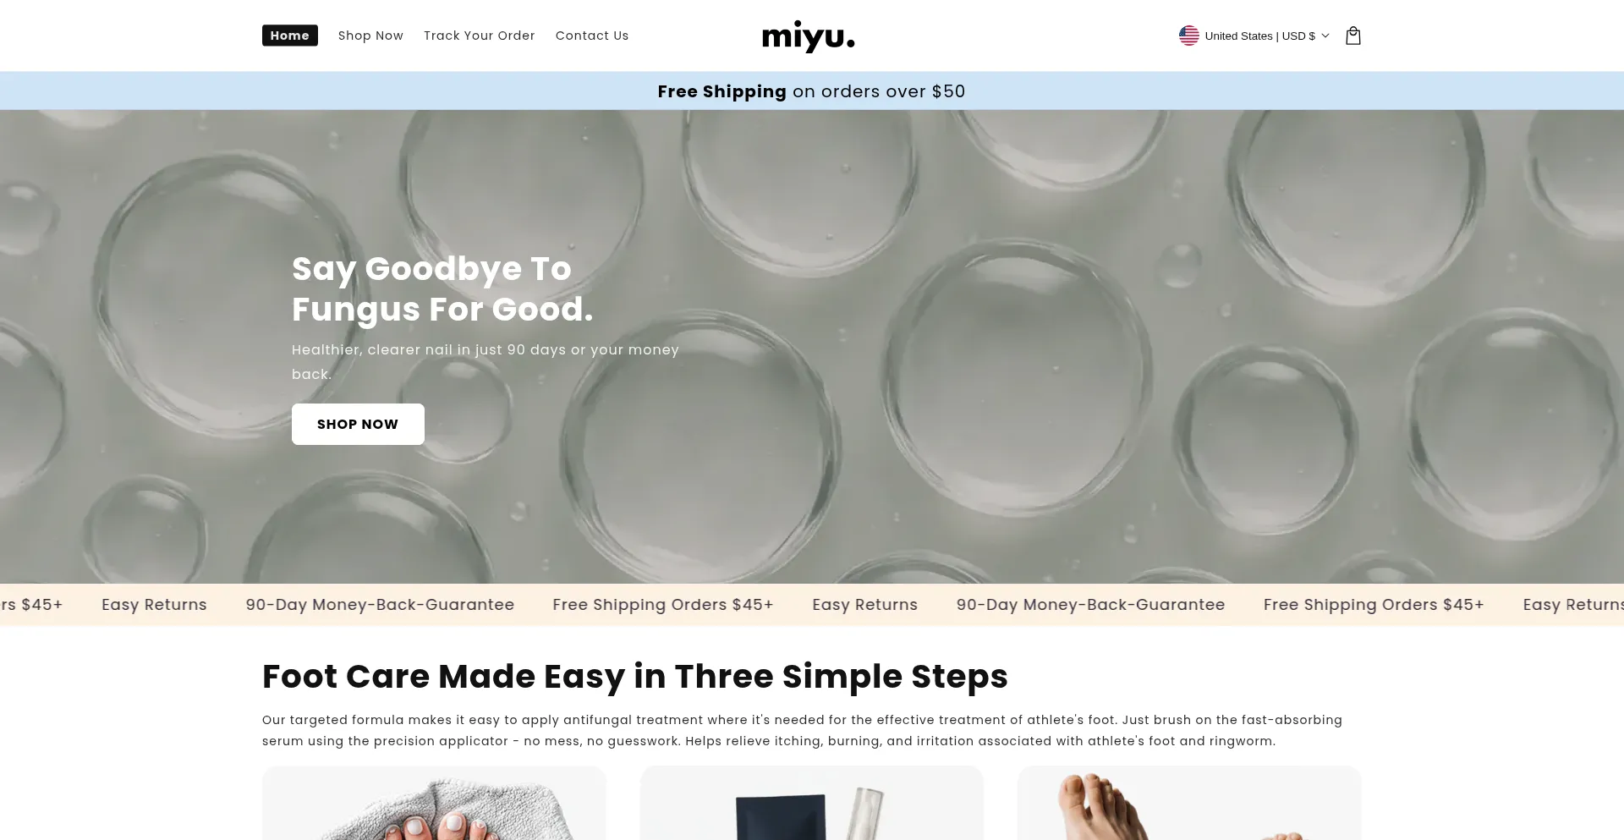Click Foot Care Made Easy heading

[x=635, y=677]
